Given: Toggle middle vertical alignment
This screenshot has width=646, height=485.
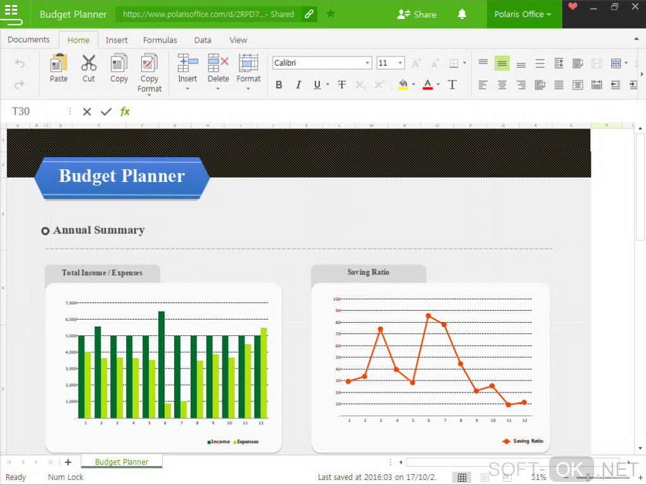Looking at the screenshot, I should click(502, 63).
